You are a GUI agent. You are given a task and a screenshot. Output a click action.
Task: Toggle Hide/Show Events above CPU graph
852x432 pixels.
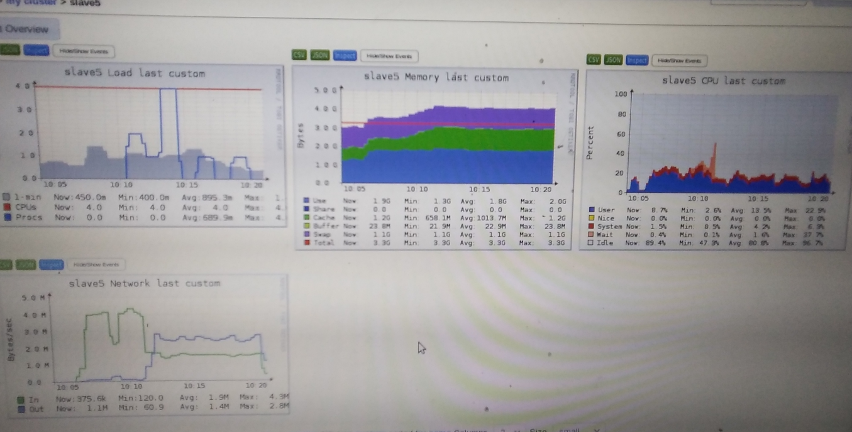[679, 61]
